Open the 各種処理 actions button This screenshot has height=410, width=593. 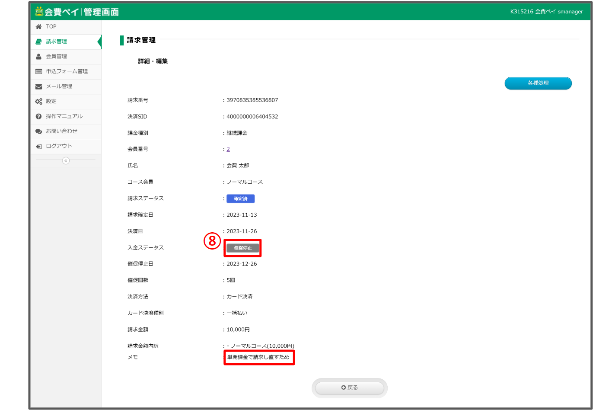538,83
